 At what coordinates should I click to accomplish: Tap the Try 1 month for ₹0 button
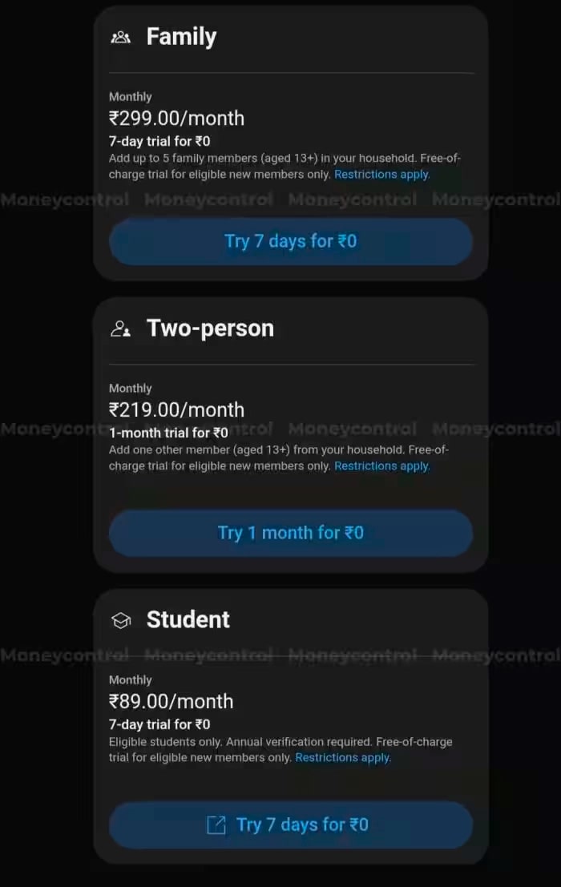tap(291, 533)
